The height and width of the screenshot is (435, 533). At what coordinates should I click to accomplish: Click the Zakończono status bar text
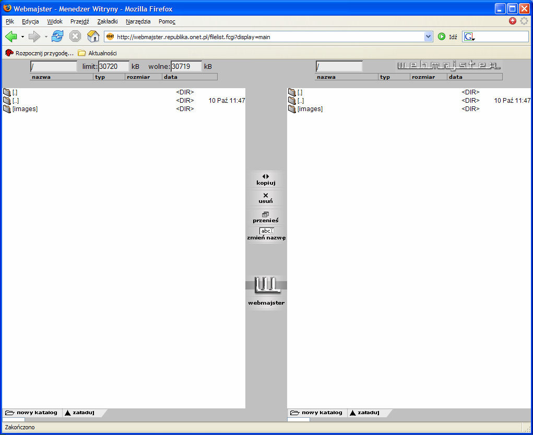click(20, 428)
